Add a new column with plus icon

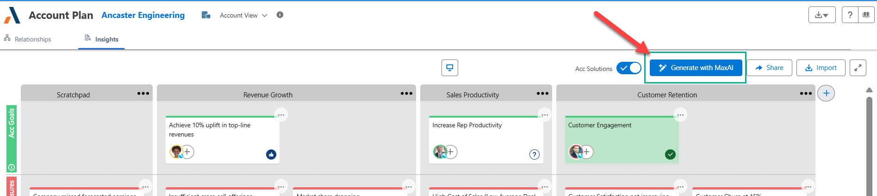coord(826,93)
